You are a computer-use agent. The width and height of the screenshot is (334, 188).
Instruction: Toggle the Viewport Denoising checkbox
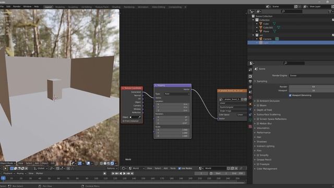tap(290, 95)
